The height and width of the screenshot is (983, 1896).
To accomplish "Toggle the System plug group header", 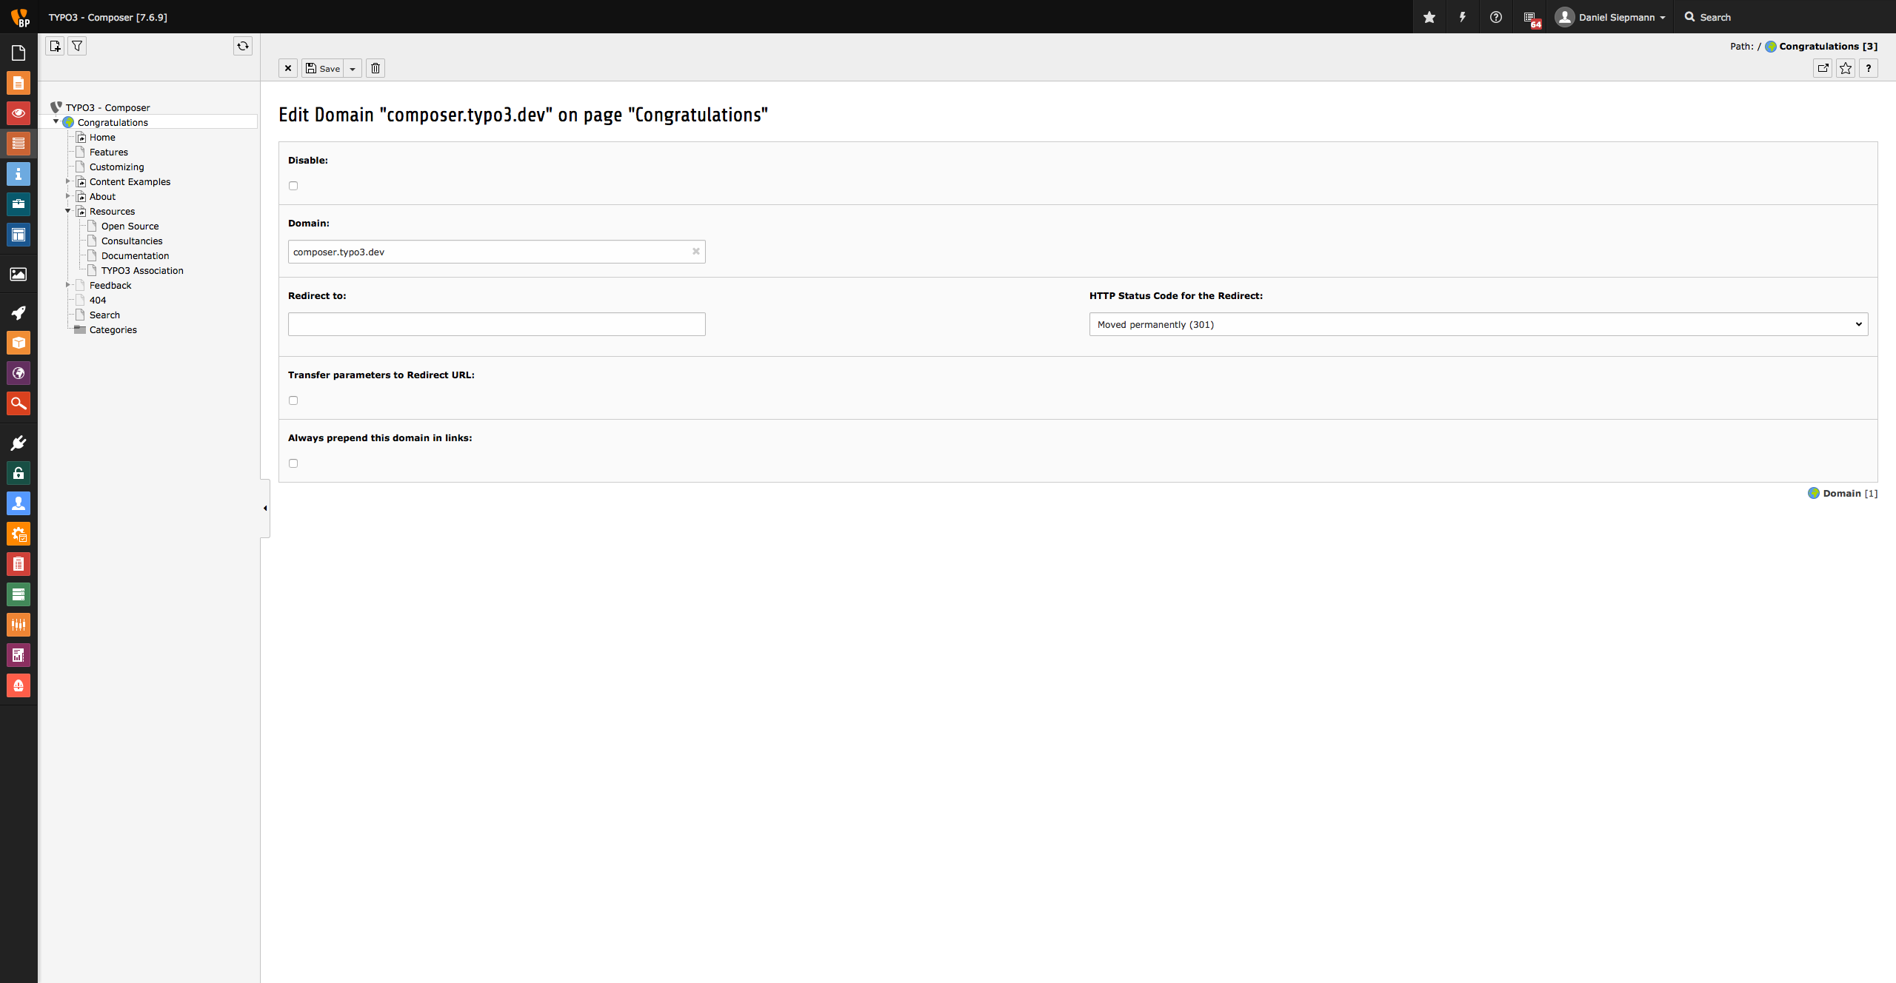I will (x=19, y=443).
